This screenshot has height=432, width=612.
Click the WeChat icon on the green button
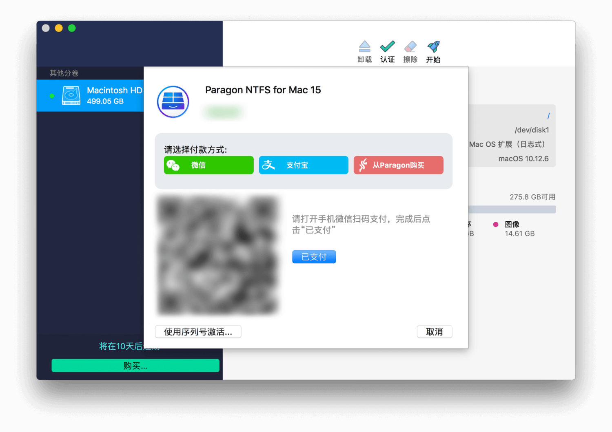(174, 165)
